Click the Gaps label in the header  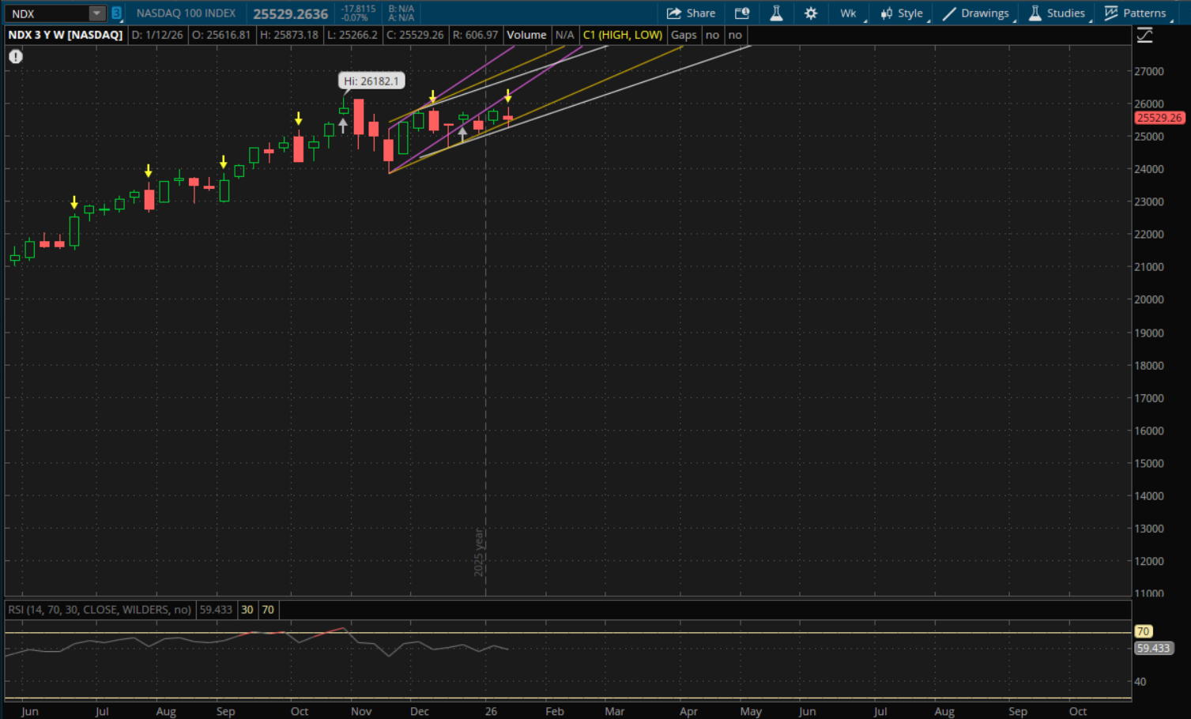click(684, 35)
